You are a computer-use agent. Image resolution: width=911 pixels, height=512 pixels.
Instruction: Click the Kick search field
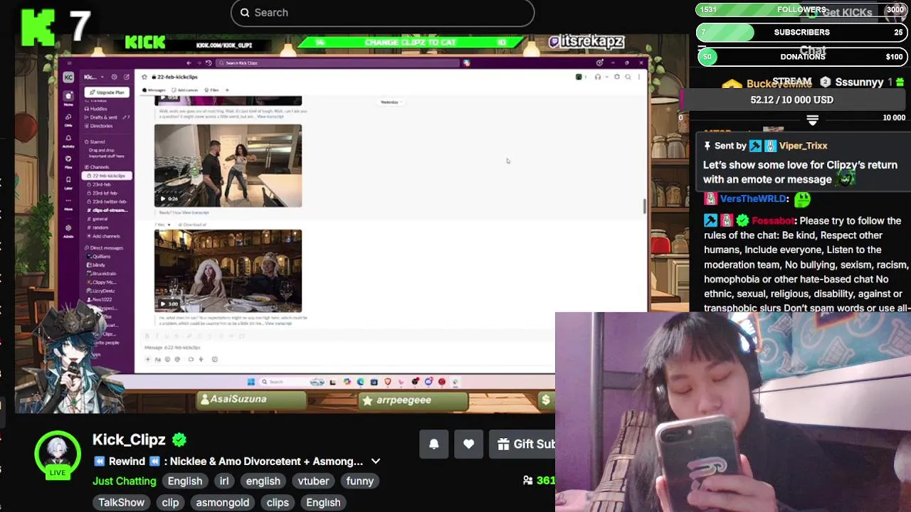tap(382, 13)
